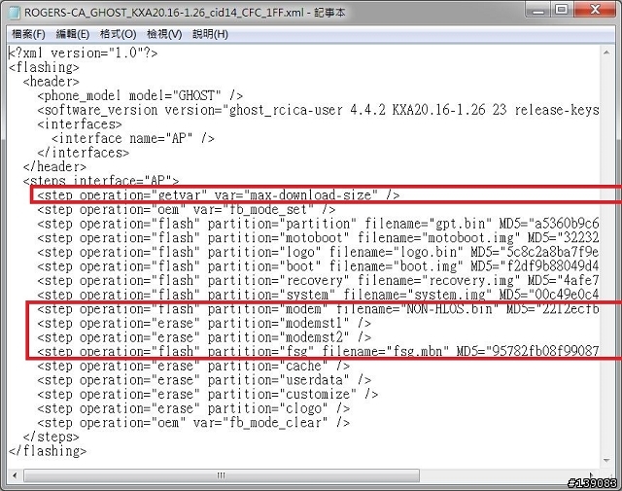Click the recovery.img flash step line
Screen dimensions: 622x491
click(x=318, y=281)
